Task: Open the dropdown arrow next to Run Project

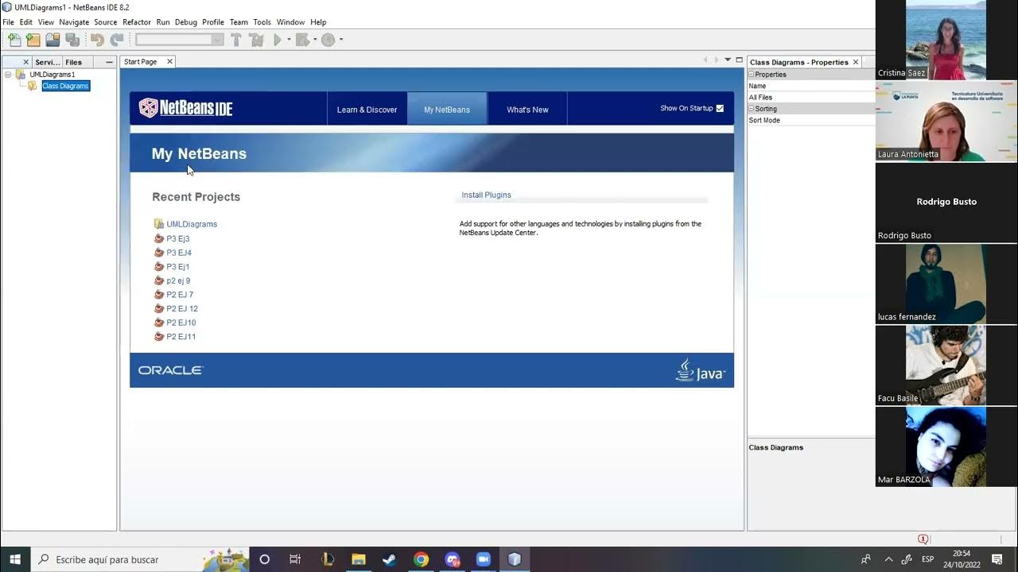Action: (289, 40)
